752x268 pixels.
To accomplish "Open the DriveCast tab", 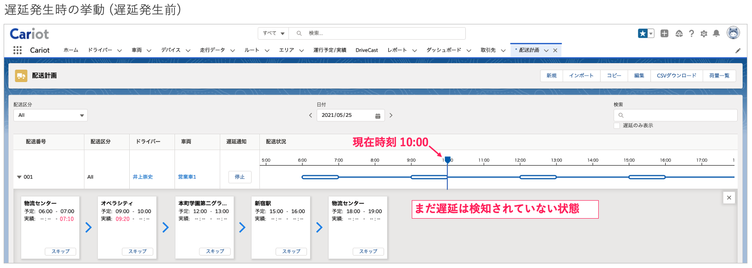I will pos(367,50).
